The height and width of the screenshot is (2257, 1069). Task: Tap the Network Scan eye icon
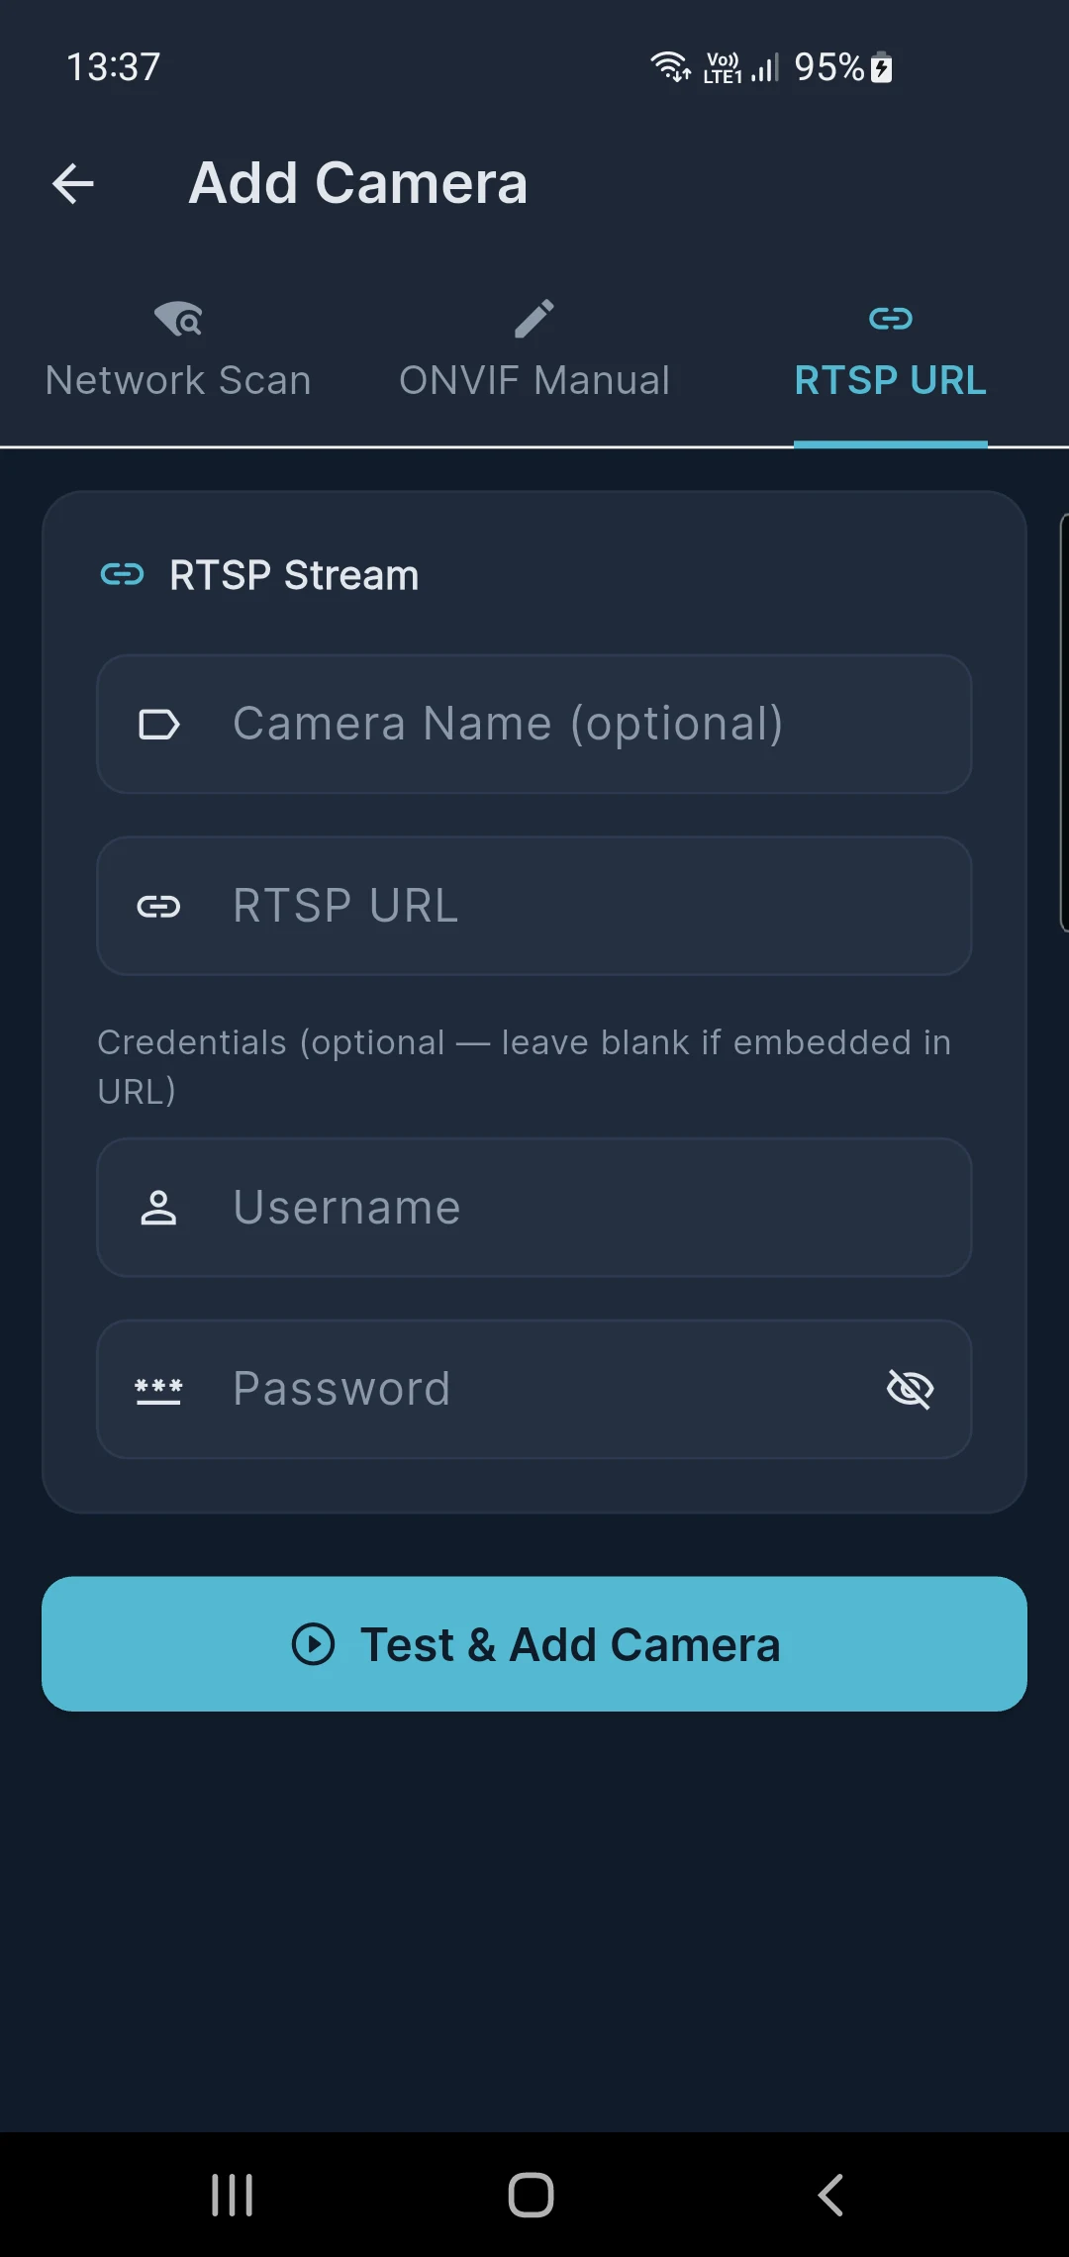(x=179, y=319)
